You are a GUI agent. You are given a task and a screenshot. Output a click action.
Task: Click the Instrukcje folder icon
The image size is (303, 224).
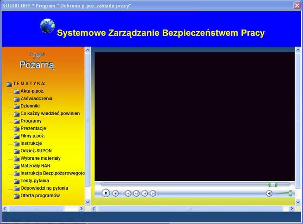(17, 143)
